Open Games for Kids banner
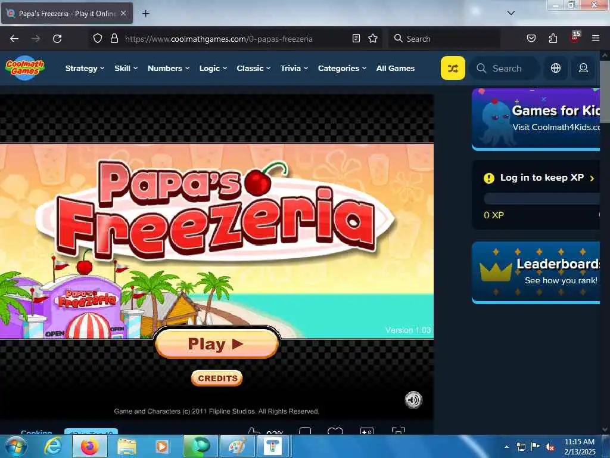Viewport: 610px width, 458px height. 536,119
